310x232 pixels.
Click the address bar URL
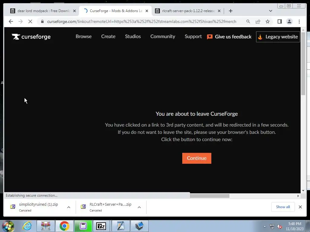tap(142, 21)
